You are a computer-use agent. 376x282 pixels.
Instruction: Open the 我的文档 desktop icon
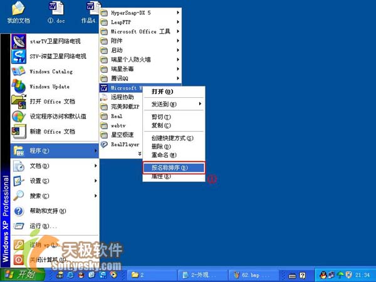coord(18,12)
